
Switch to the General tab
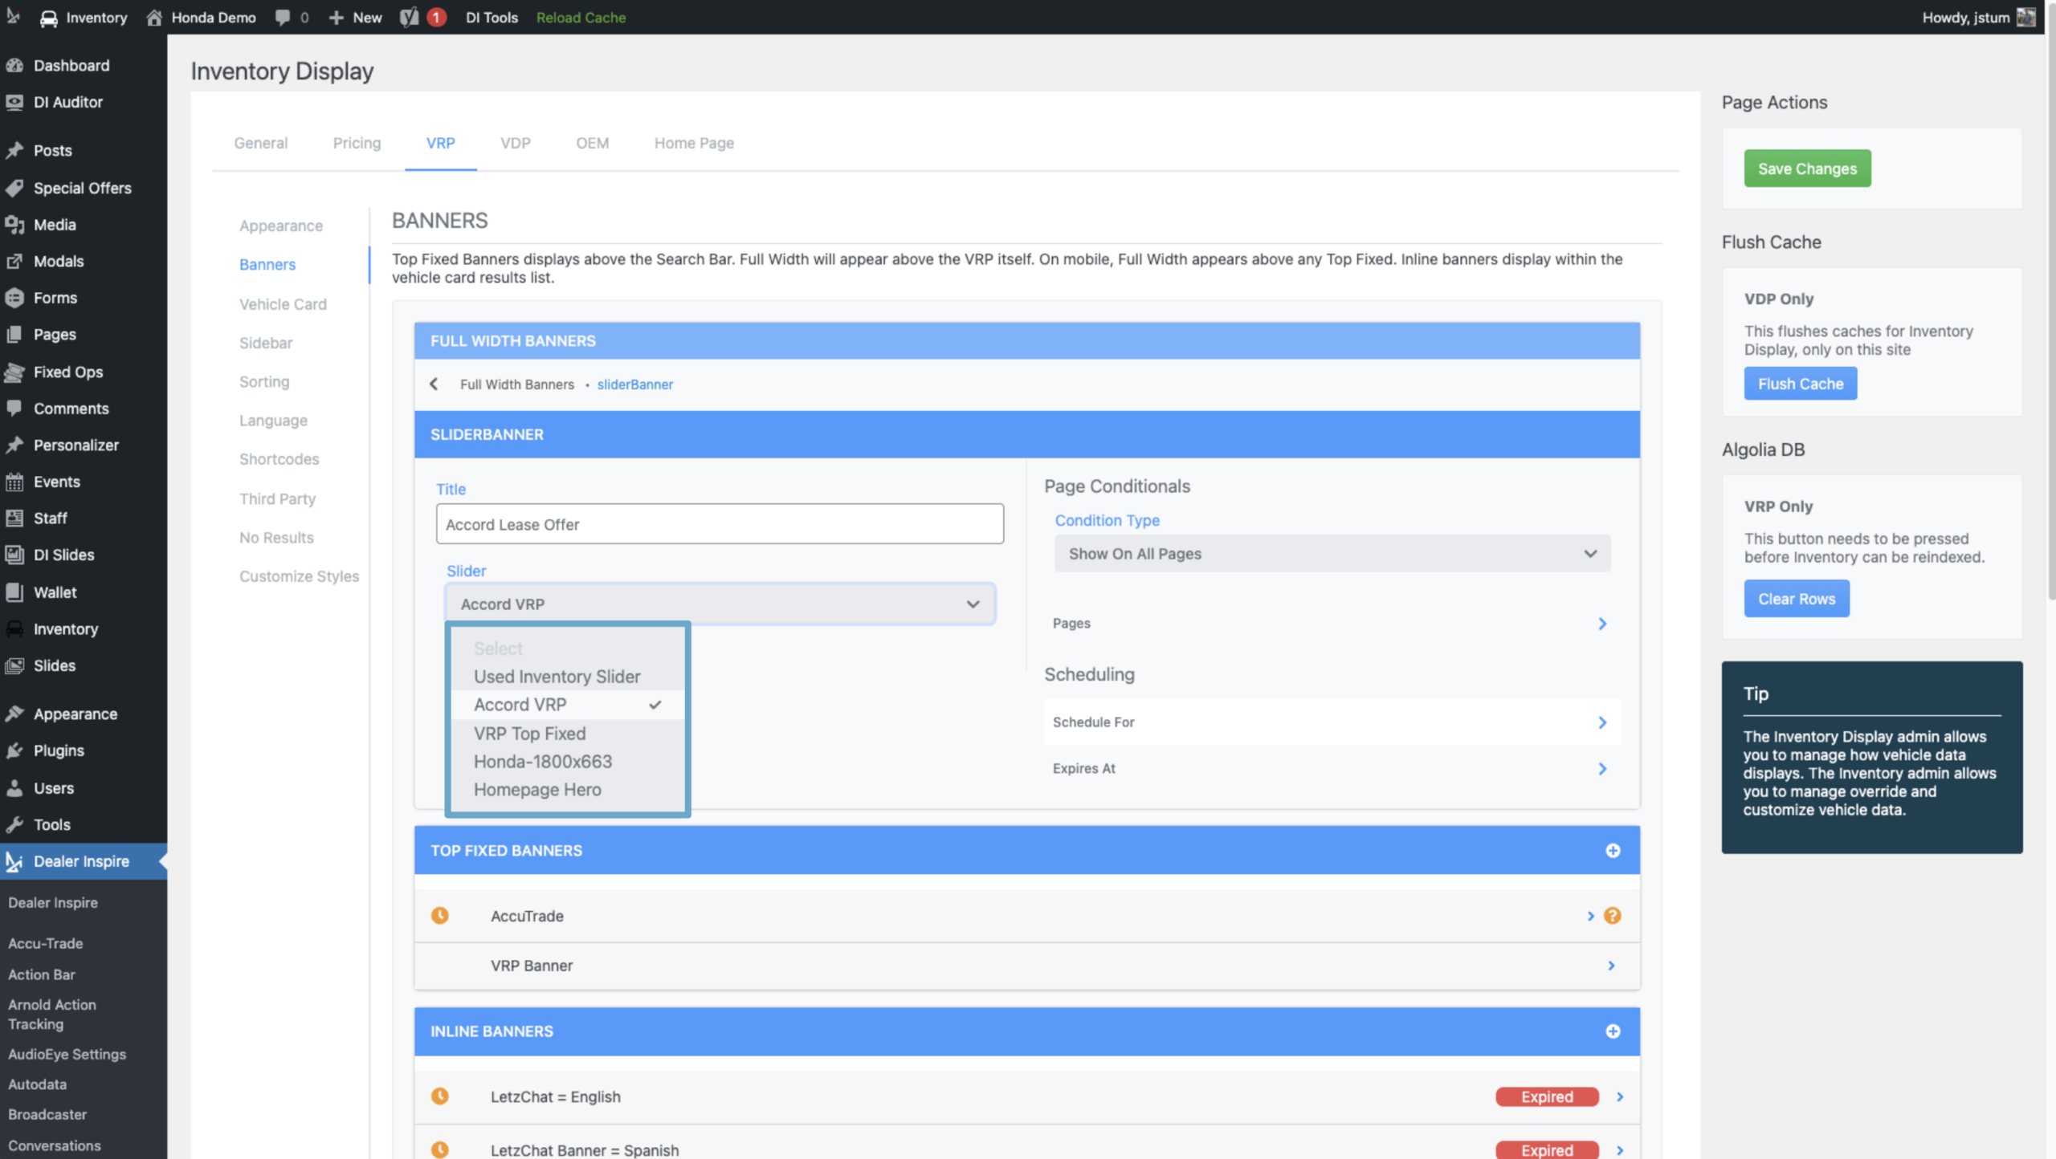point(261,143)
